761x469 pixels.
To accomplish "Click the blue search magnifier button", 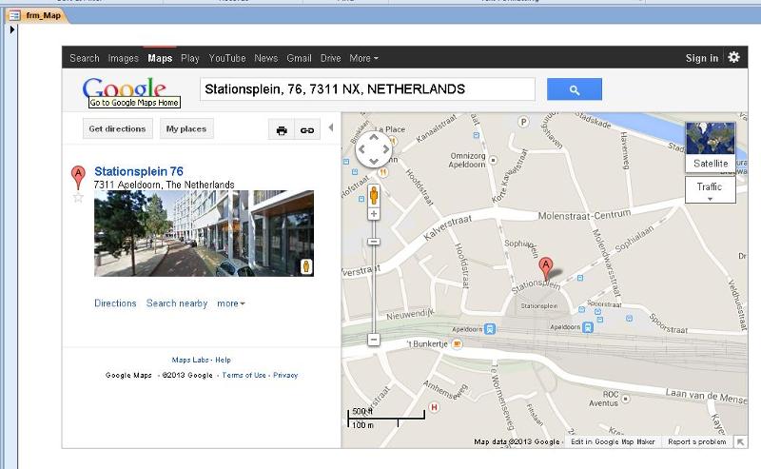I will tap(575, 89).
